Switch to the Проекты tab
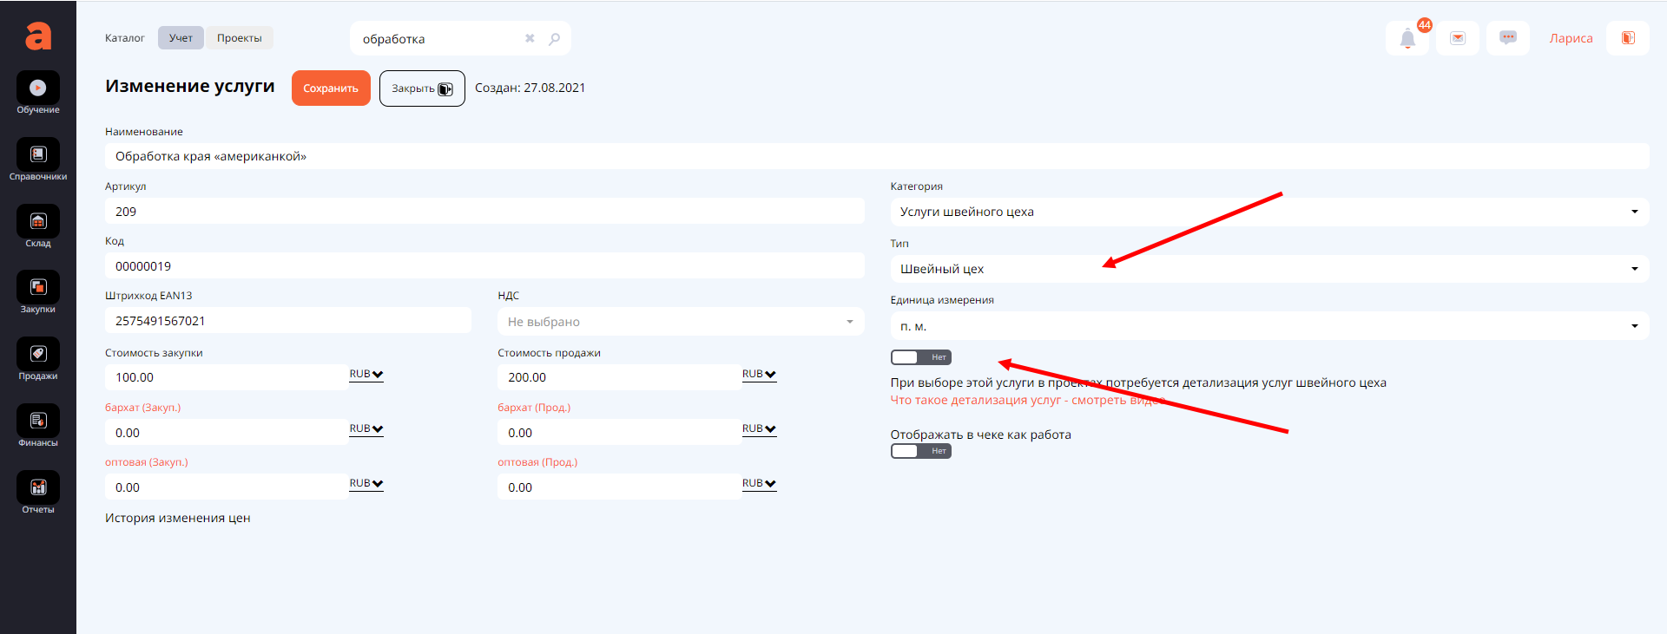Screen dimensions: 1667x634 pos(240,38)
